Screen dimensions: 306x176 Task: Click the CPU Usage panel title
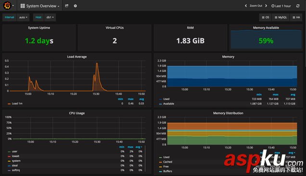tap(77, 113)
